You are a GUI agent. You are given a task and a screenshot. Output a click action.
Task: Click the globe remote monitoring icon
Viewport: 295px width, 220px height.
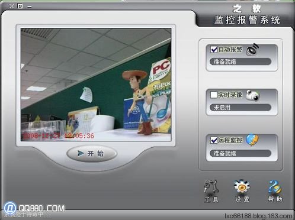click(x=252, y=140)
